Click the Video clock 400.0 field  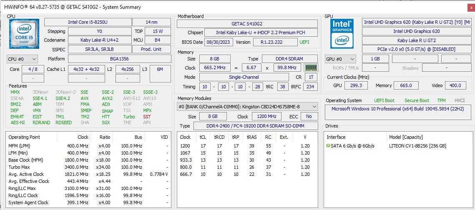(455, 86)
